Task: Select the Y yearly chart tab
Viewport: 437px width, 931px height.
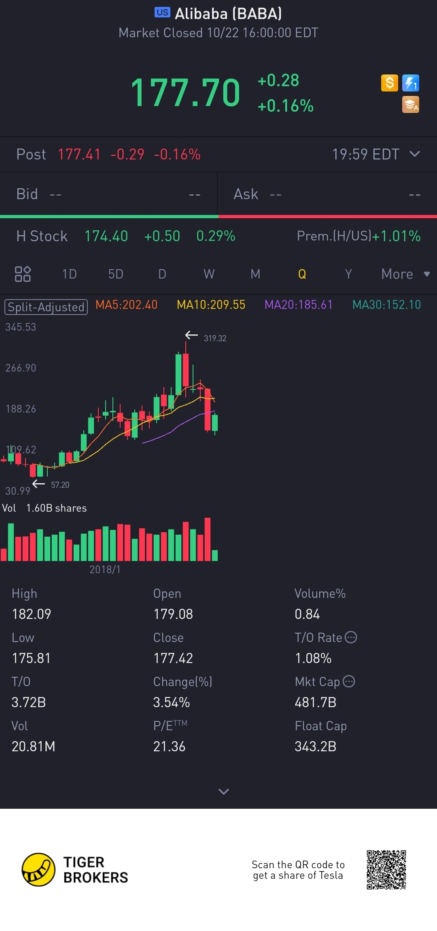Action: click(348, 274)
